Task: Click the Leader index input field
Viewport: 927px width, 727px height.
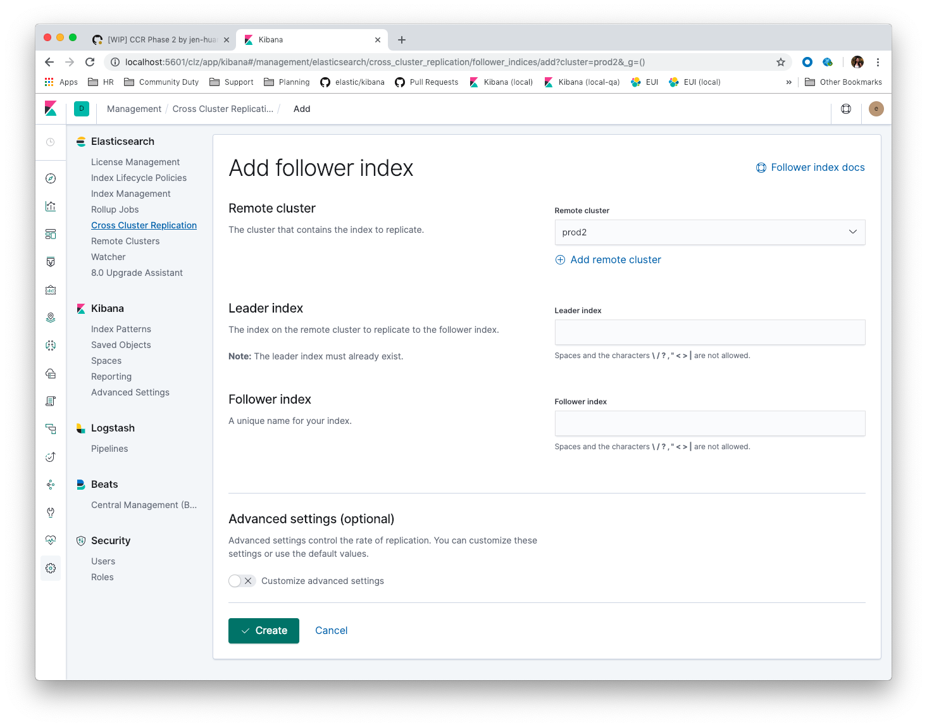Action: [710, 332]
